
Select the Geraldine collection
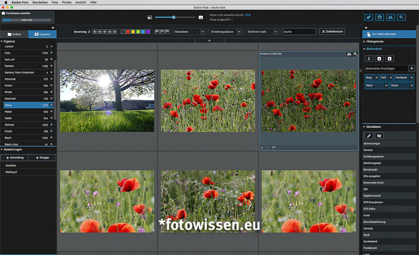[x=10, y=166]
